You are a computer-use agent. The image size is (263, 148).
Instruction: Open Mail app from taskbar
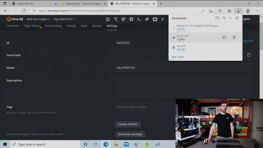[126, 144]
